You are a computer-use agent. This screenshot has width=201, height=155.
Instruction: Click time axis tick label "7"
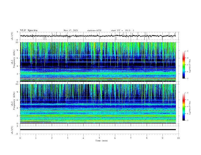(131, 138)
